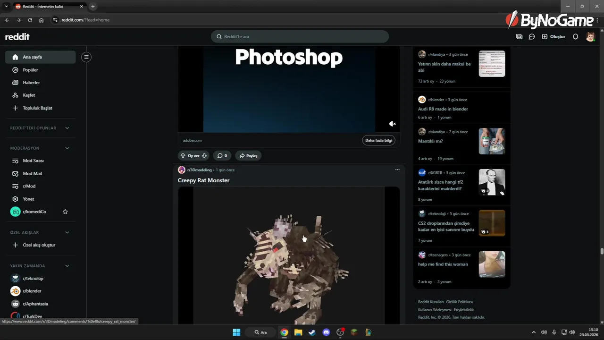Favorite r/komediCo with the star icon
This screenshot has height=340, width=604.
point(65,212)
